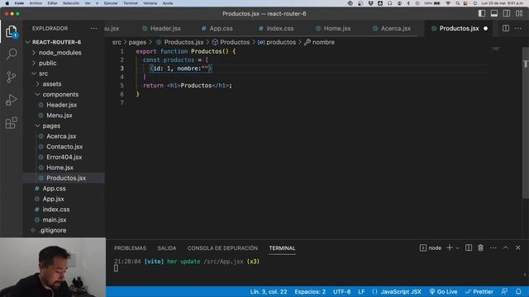This screenshot has height=297, width=529.
Task: Open Home.jsx in file explorer tree
Action: click(60, 167)
